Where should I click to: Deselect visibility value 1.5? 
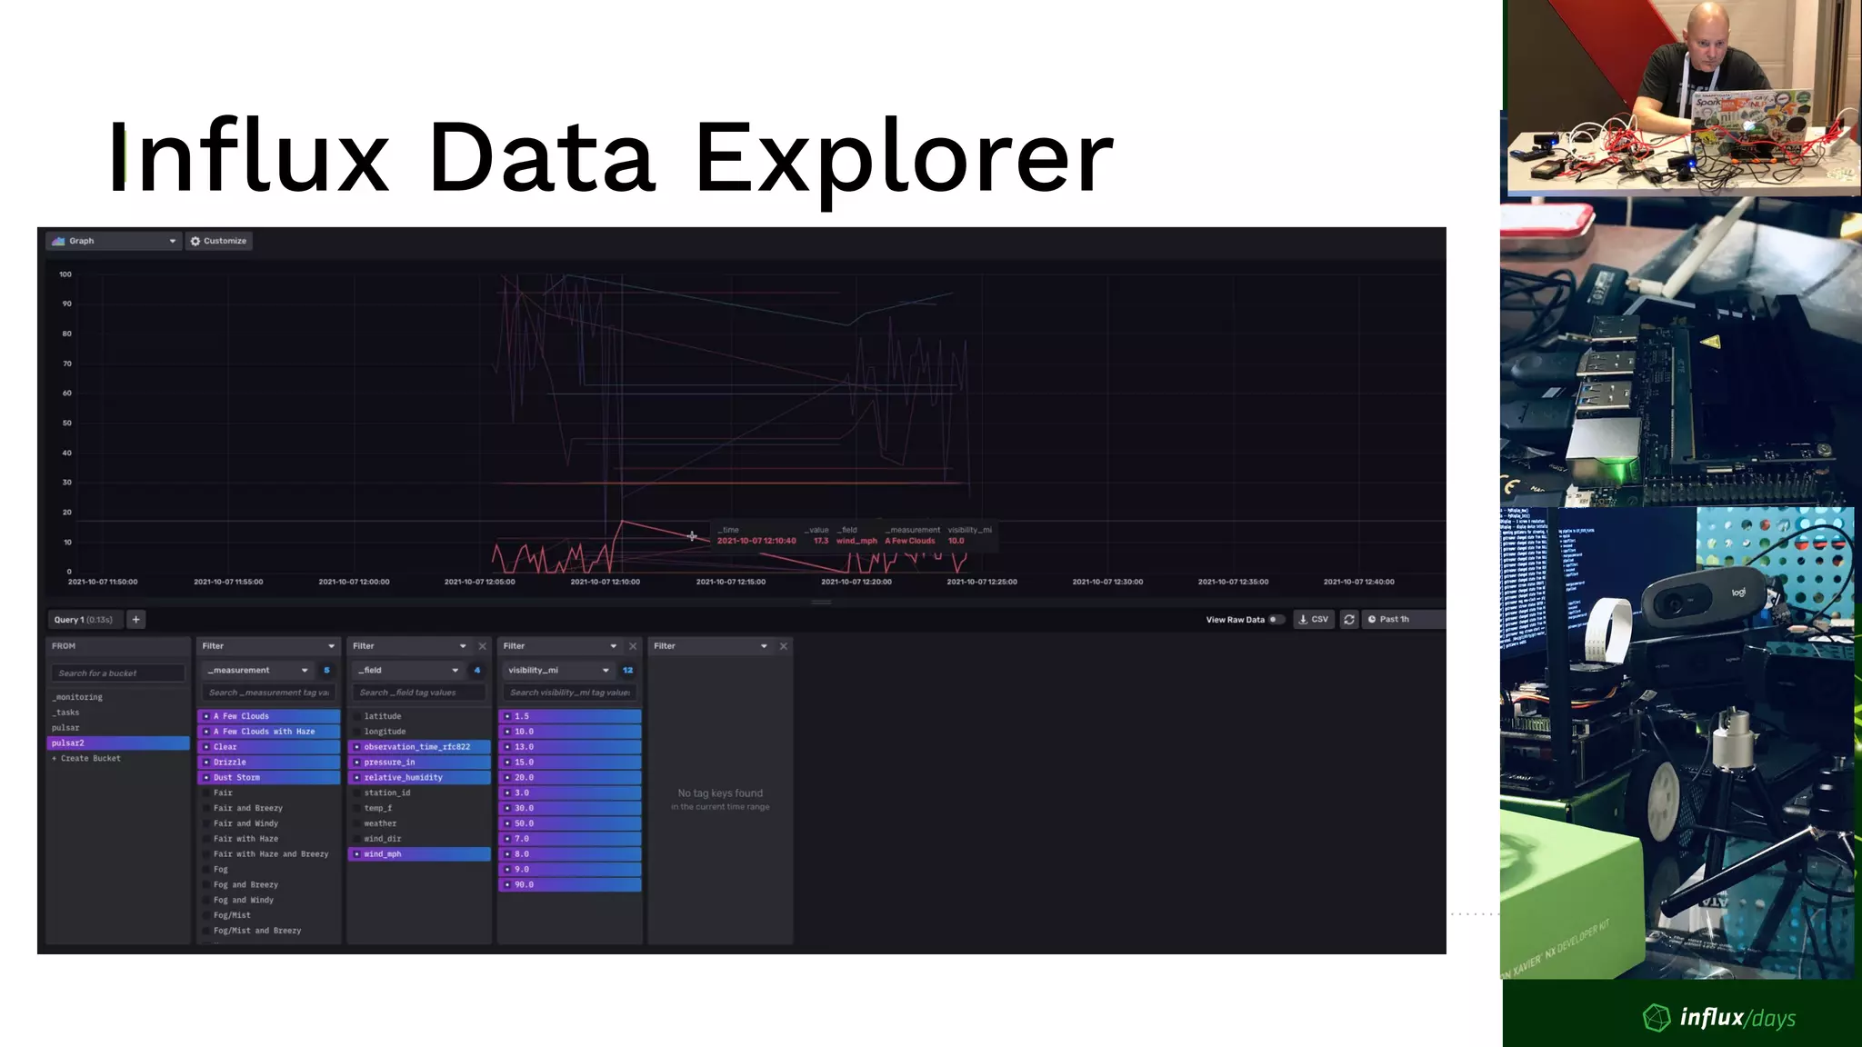pos(570,716)
